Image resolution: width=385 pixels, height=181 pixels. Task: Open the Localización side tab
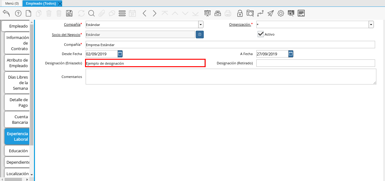[x=17, y=174]
